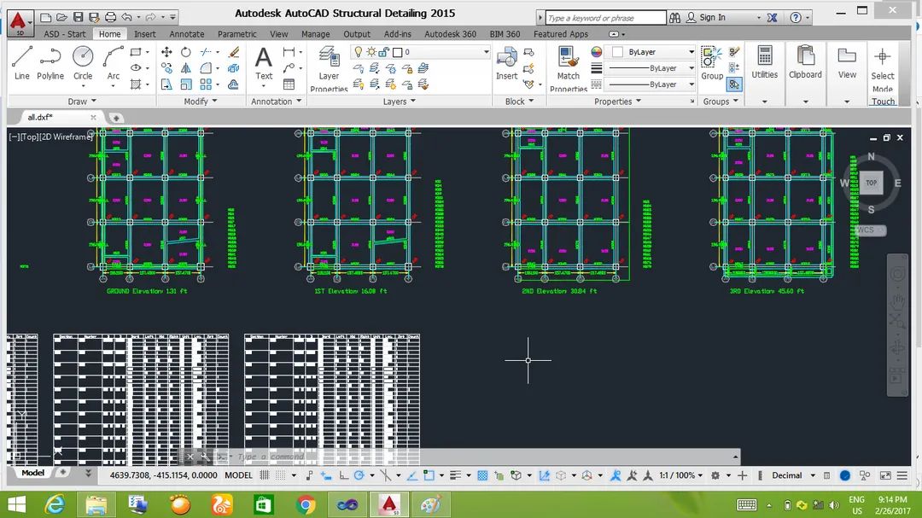Expand the Block panel

click(519, 102)
